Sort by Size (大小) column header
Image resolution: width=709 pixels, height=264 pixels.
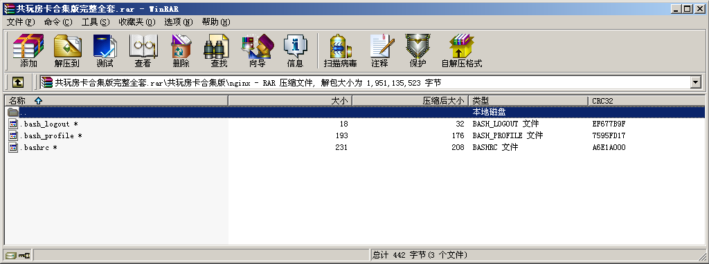pos(290,101)
